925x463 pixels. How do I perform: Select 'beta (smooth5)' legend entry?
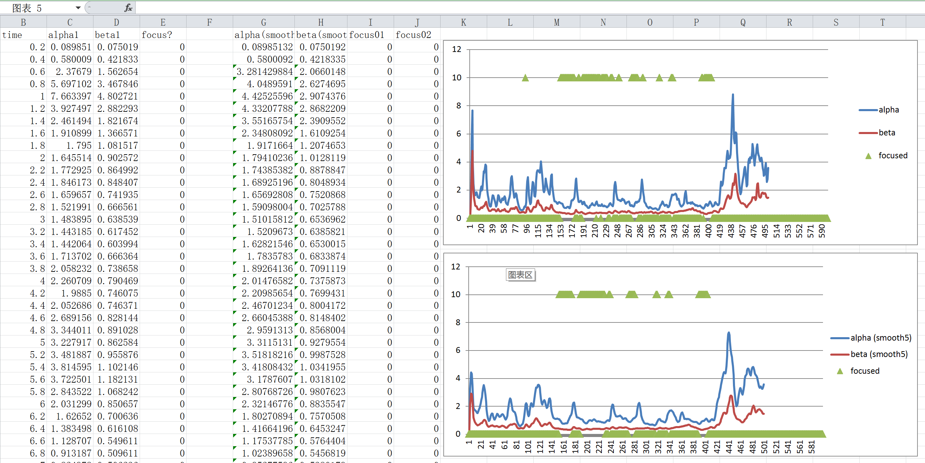(869, 354)
